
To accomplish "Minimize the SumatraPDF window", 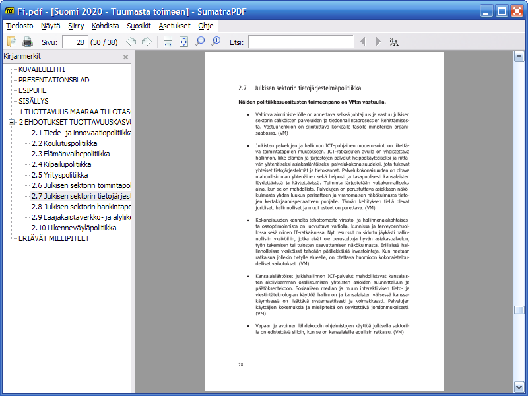I will click(x=486, y=11).
